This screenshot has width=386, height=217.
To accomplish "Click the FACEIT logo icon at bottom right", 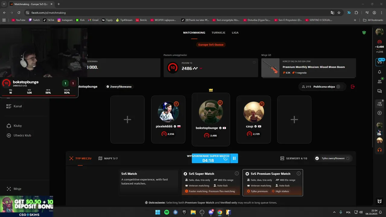I will point(379,201).
